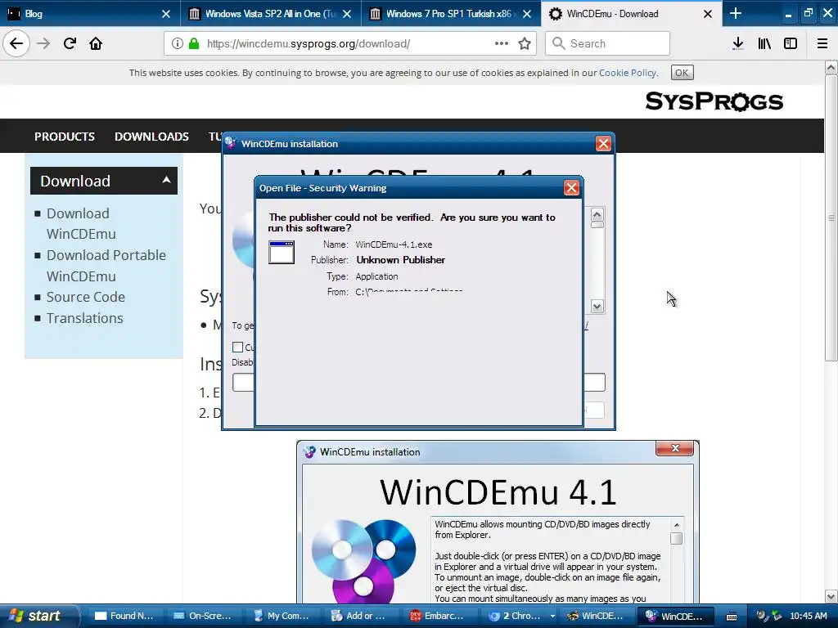Minimize the Firefox window
838x628 pixels.
point(788,13)
